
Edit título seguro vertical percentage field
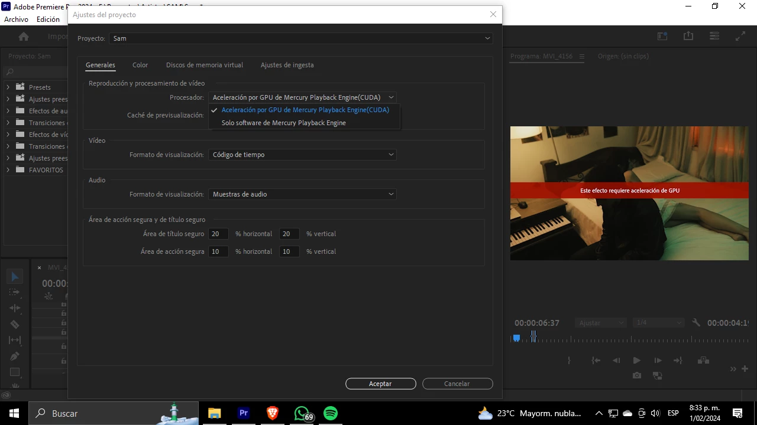(x=289, y=234)
